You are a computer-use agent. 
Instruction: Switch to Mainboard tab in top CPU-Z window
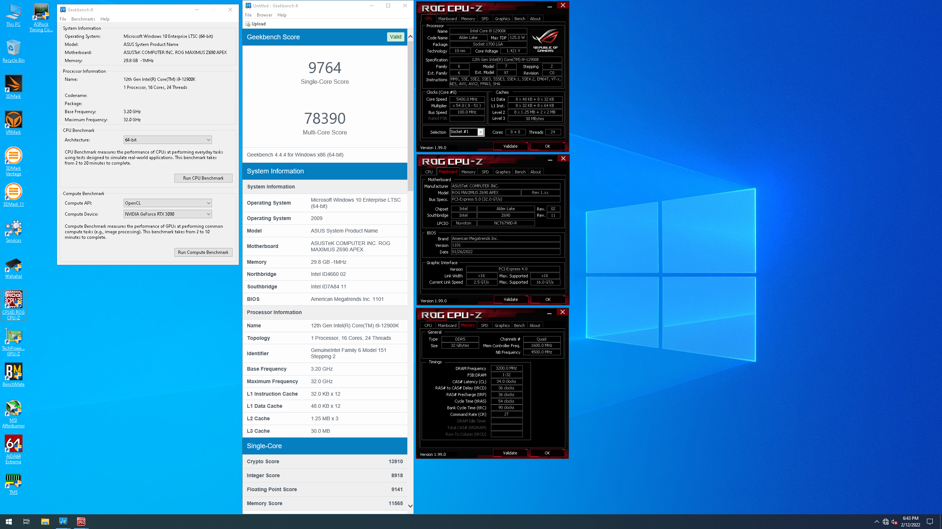(447, 19)
